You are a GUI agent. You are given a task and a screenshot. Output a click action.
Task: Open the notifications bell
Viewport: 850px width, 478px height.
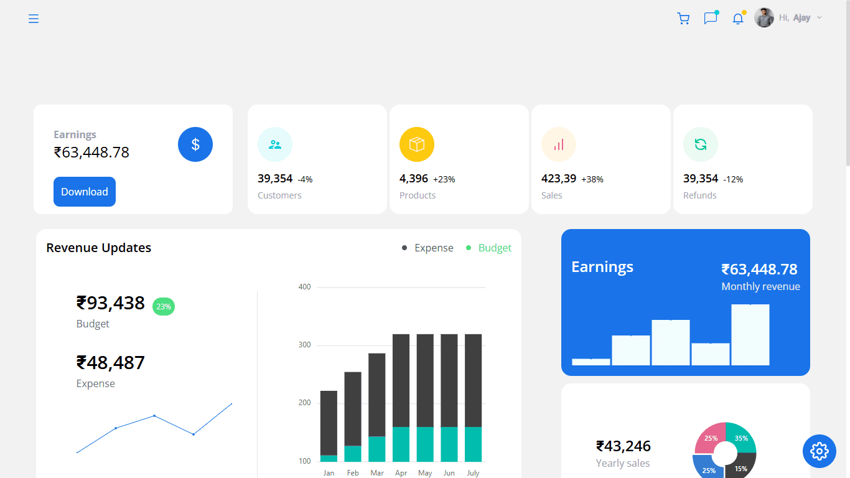click(x=737, y=18)
